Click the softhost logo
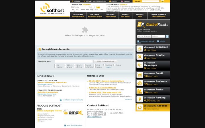 [52, 9]
